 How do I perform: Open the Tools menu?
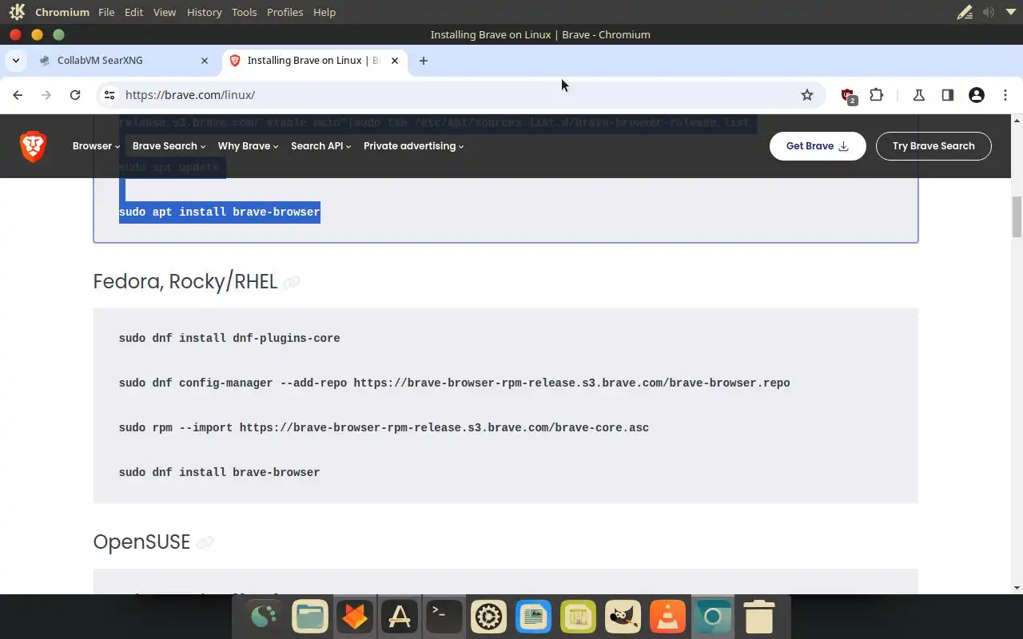pyautogui.click(x=244, y=12)
